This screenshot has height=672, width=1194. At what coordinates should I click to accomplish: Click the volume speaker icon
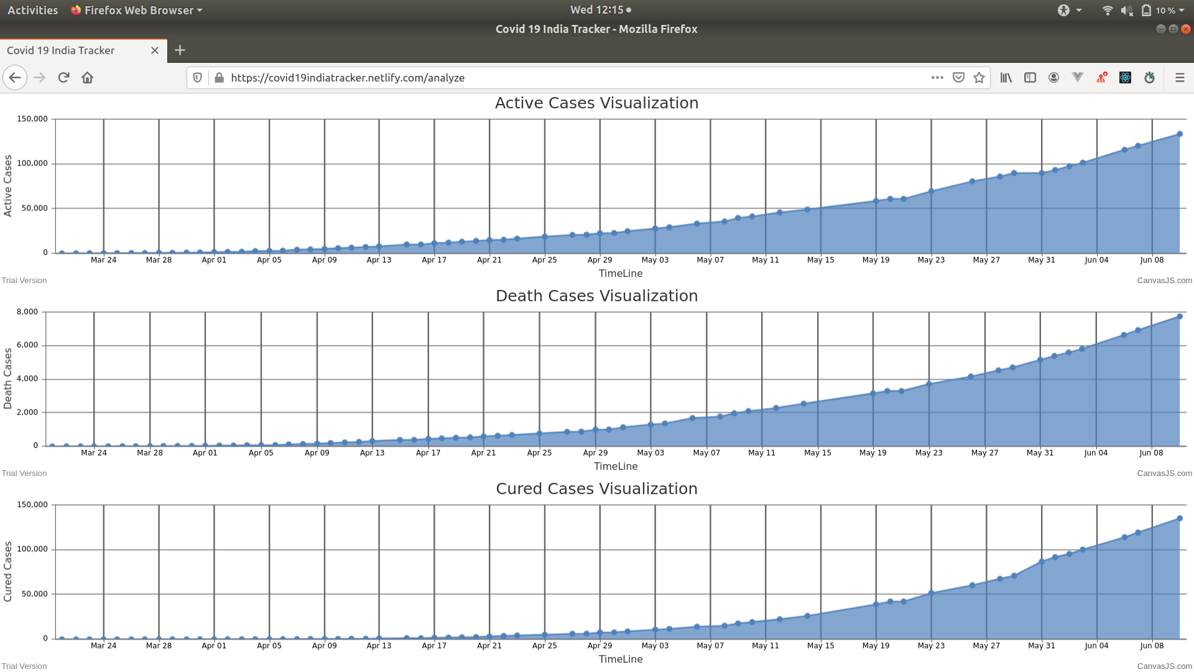(x=1127, y=10)
